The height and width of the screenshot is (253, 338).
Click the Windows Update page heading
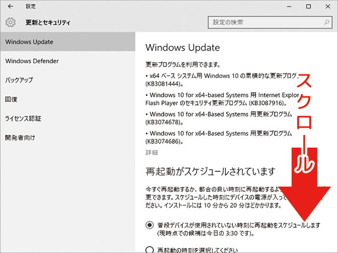point(183,47)
